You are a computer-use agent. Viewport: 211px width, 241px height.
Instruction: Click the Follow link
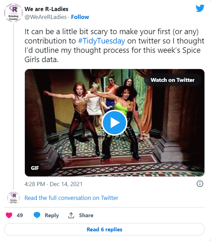point(80,17)
